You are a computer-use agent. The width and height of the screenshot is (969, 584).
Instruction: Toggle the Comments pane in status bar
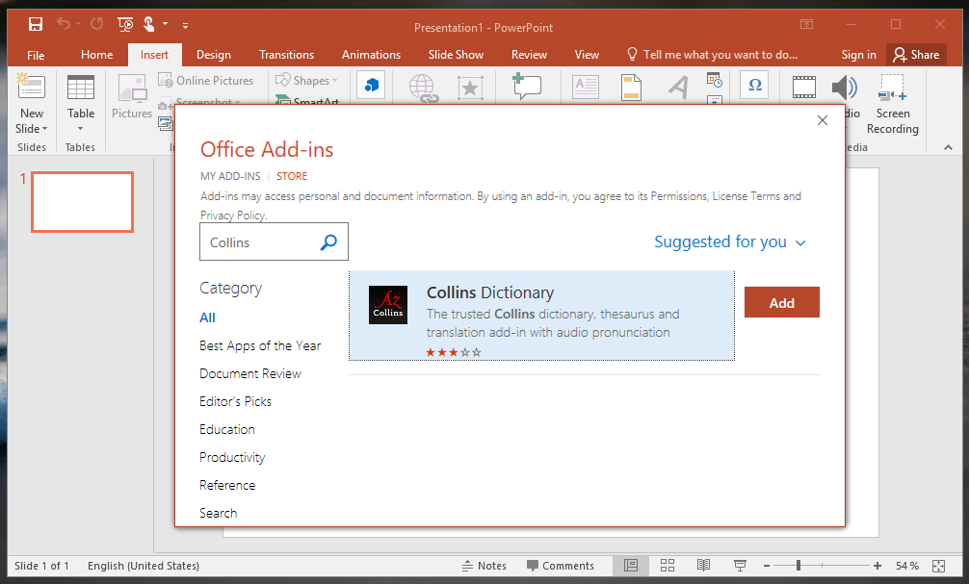click(x=559, y=566)
